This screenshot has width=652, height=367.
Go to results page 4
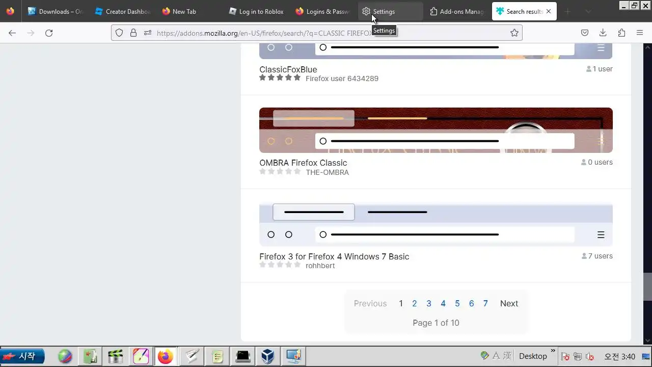[x=443, y=303]
